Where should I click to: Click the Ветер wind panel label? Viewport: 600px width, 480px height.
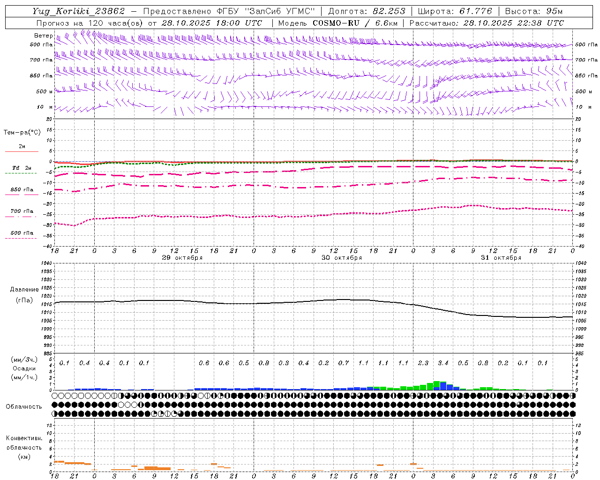(x=43, y=36)
